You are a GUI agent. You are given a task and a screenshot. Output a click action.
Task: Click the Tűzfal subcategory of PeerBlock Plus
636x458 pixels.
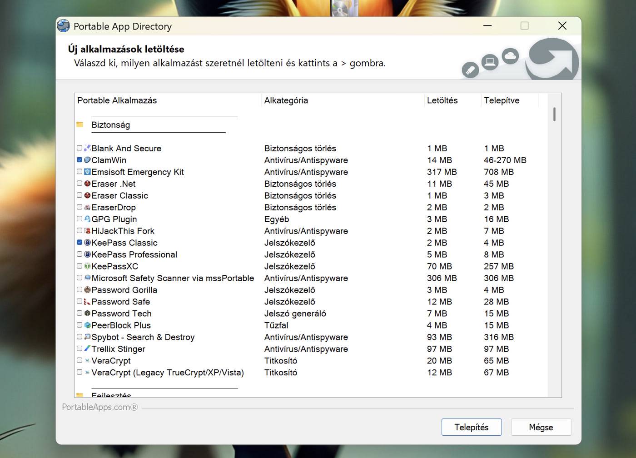(x=276, y=325)
